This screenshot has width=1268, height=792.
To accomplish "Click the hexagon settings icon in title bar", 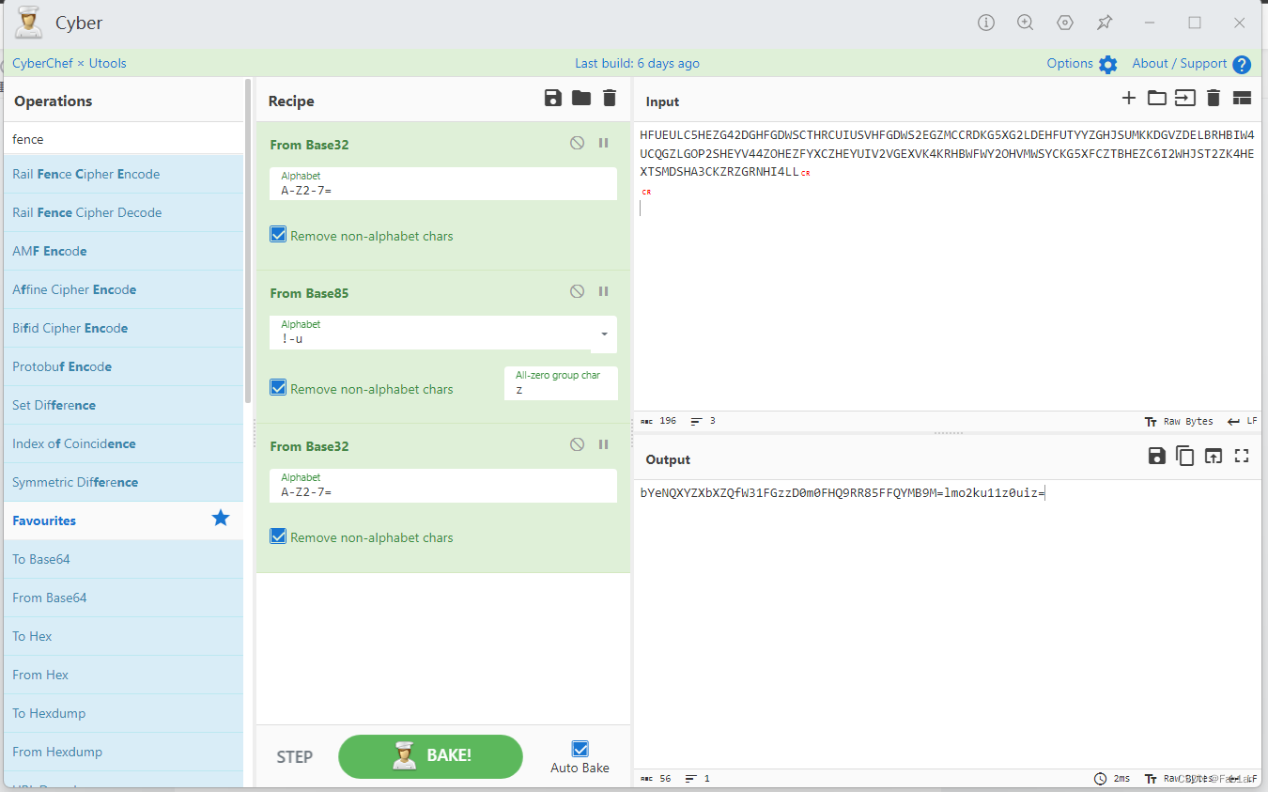I will [x=1065, y=23].
